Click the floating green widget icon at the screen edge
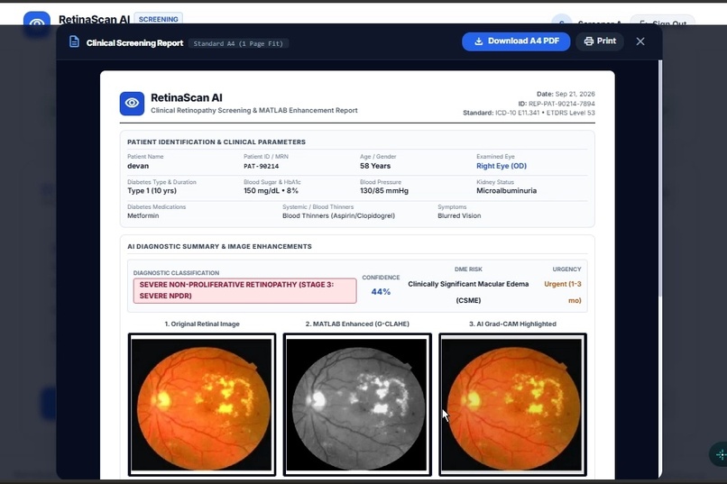The image size is (727, 484). click(720, 455)
